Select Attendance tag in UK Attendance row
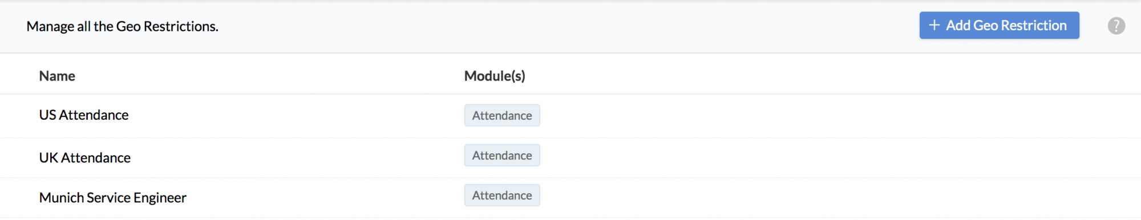This screenshot has height=220, width=1141. coord(502,155)
